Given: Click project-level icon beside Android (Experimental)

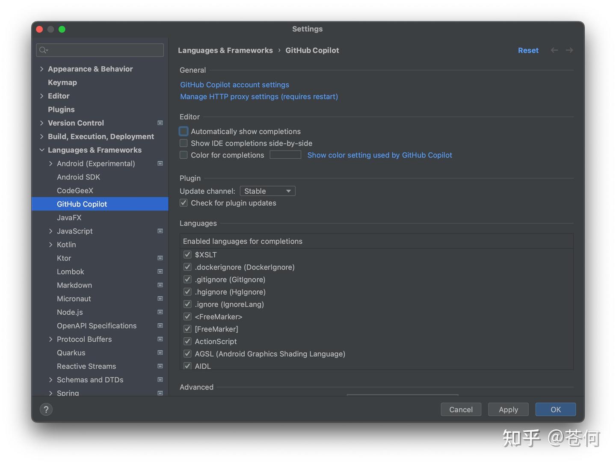Looking at the screenshot, I should pos(160,163).
